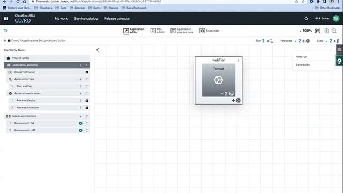
Task: Add new environment map from toolbar
Action: point(336,41)
